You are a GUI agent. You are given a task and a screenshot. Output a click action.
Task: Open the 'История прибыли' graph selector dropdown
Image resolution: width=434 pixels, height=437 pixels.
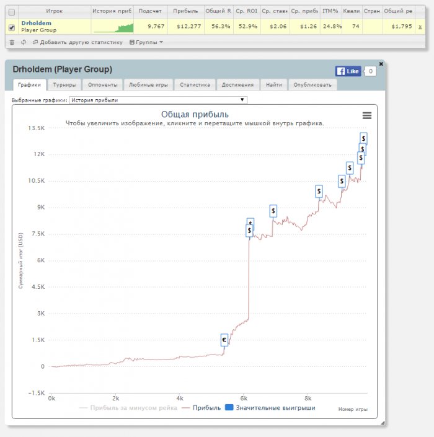click(158, 100)
